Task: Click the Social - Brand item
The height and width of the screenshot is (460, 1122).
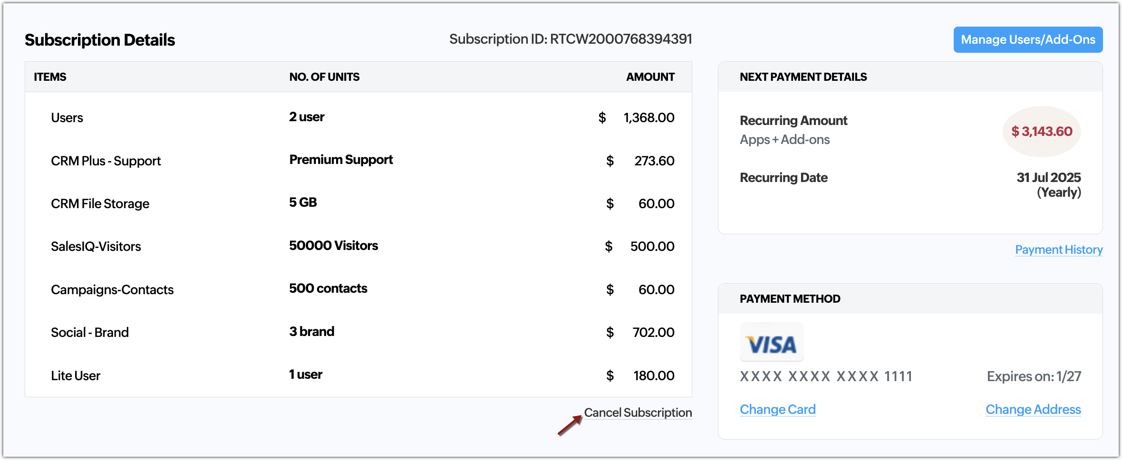Action: (90, 332)
